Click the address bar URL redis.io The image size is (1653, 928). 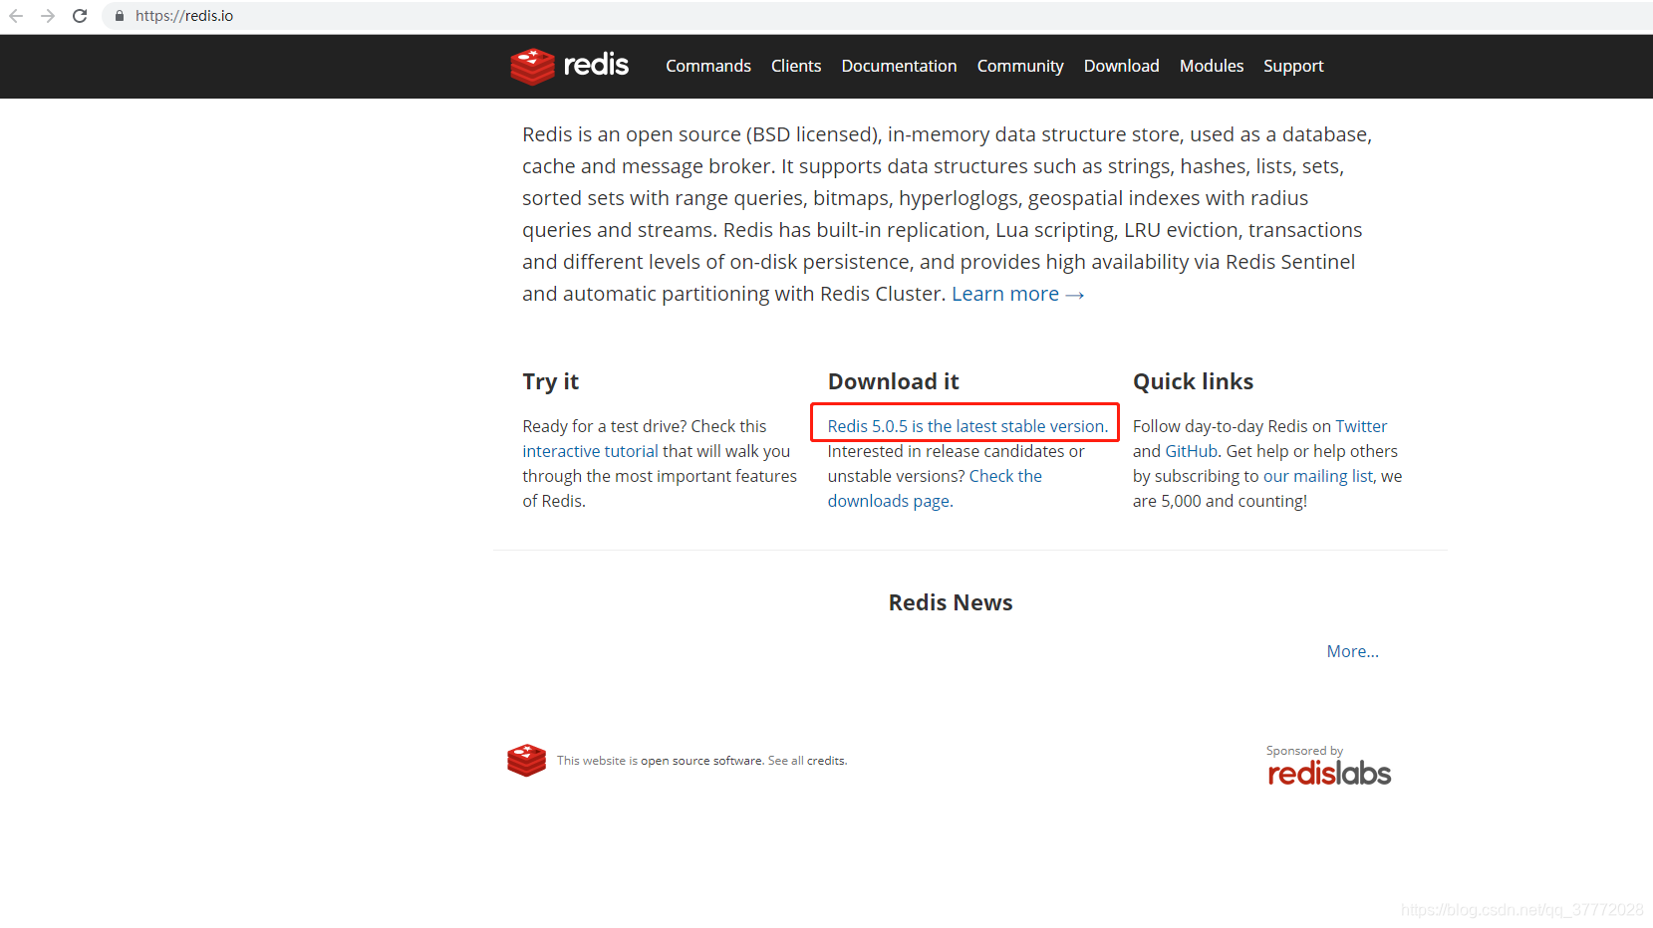tap(184, 16)
